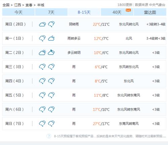
Task: Click the <3级转3-4级 wind level
Action: pos(156,24)
